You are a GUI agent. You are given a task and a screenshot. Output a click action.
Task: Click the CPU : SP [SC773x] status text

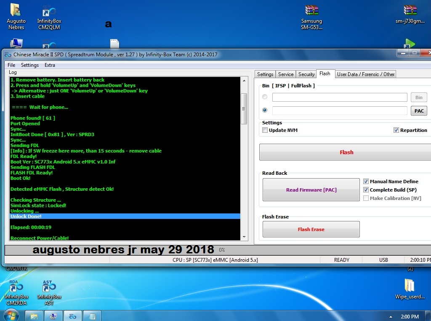[x=215, y=260]
